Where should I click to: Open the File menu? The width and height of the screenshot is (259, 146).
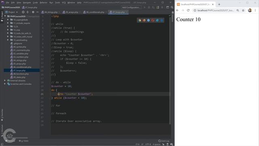click(7, 2)
